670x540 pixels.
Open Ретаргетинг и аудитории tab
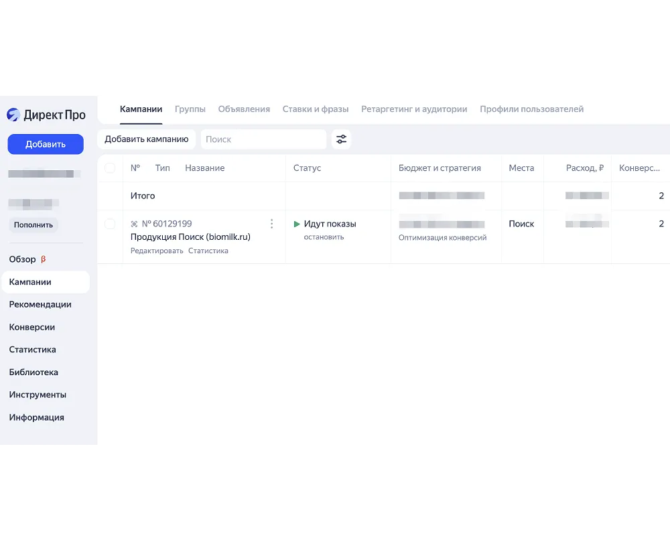point(414,109)
